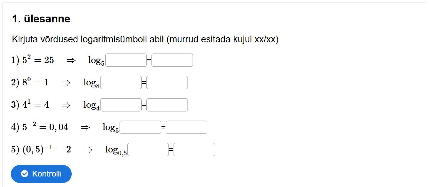Click the checkmark icon on Kontrolli button

coord(24,174)
